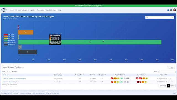The width and height of the screenshot is (177, 100).
Task: Open the Corporate Windows Network package link
Action: point(15,78)
